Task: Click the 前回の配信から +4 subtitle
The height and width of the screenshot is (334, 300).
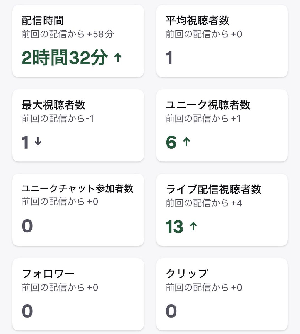Action: pyautogui.click(x=204, y=203)
